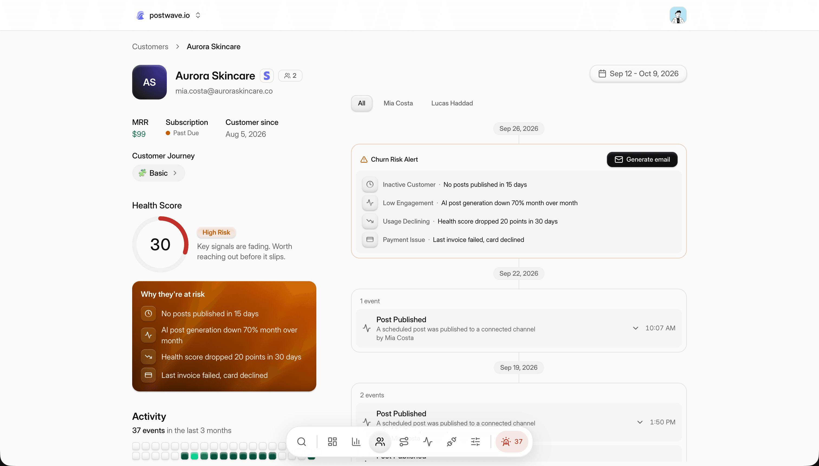
Task: Click the Sep 19, 2026 timeline date marker
Action: (x=519, y=367)
